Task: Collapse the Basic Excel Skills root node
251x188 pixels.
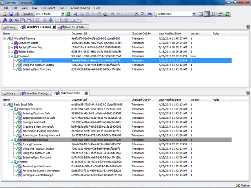Action: tap(5, 105)
